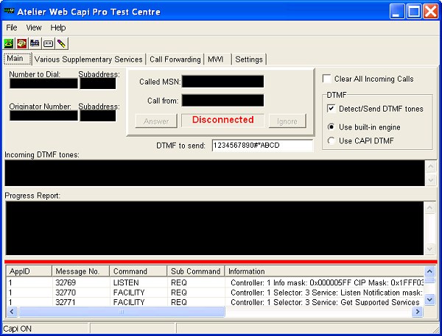Select the Main tab
The height and width of the screenshot is (336, 442).
click(18, 59)
